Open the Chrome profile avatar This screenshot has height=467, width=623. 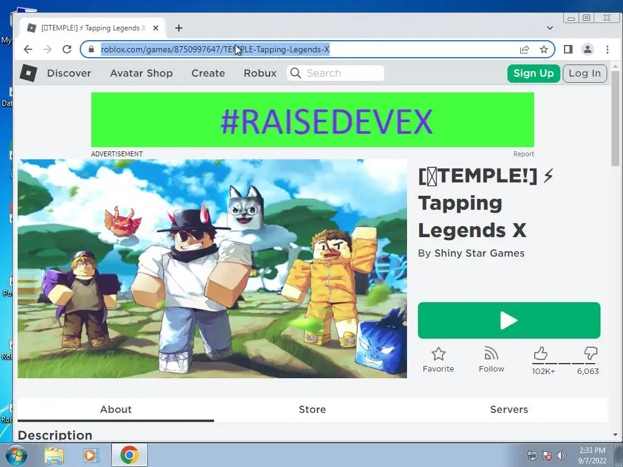tap(588, 49)
